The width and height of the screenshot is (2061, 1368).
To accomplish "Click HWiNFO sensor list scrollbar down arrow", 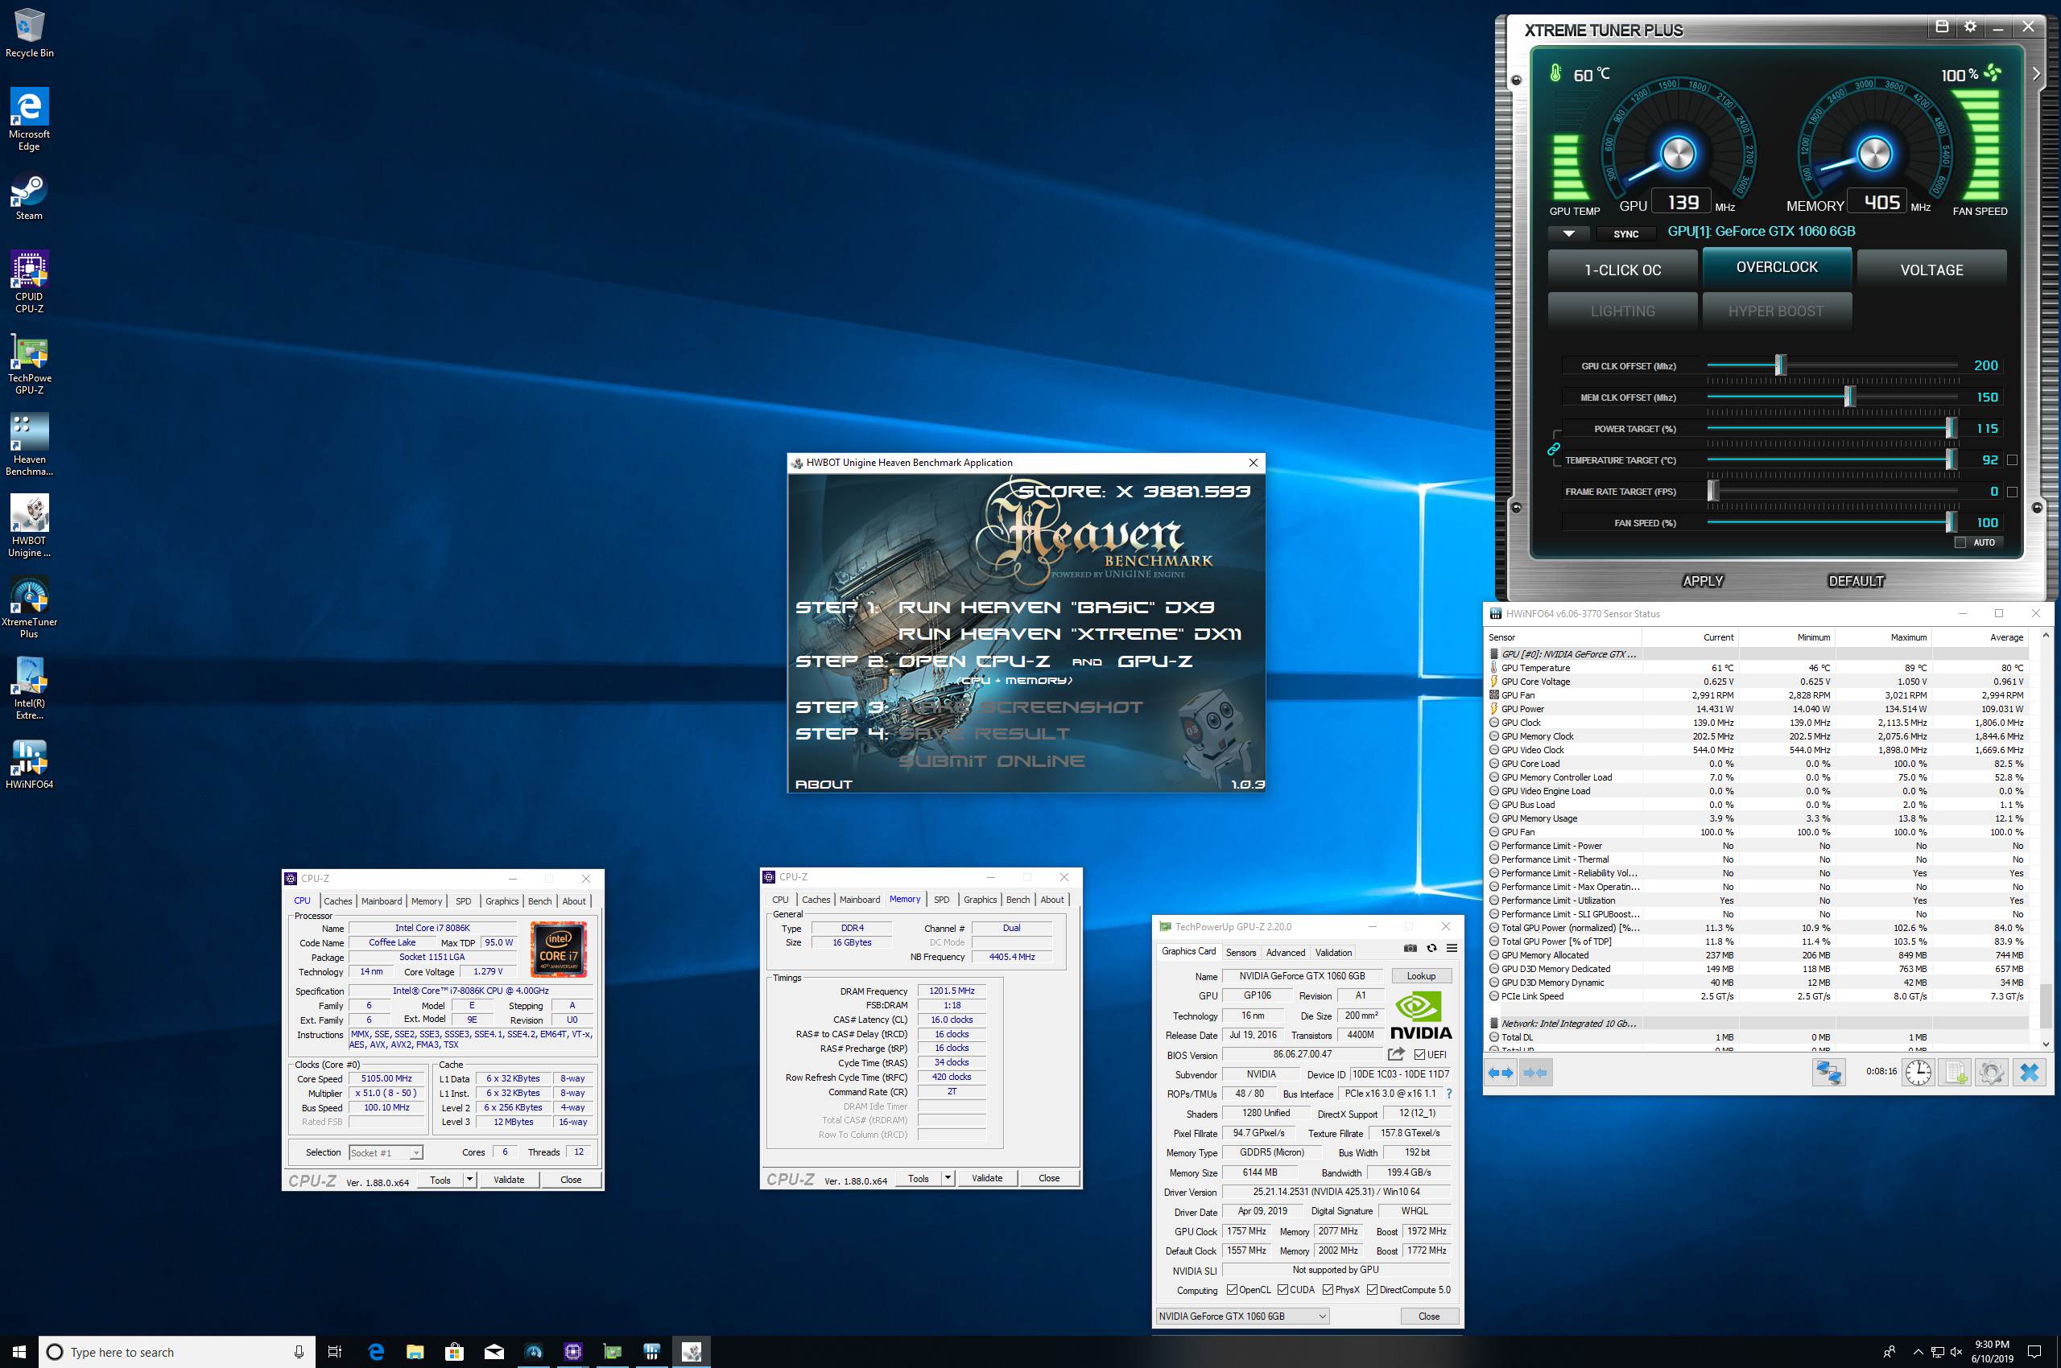I will coord(2045,1044).
